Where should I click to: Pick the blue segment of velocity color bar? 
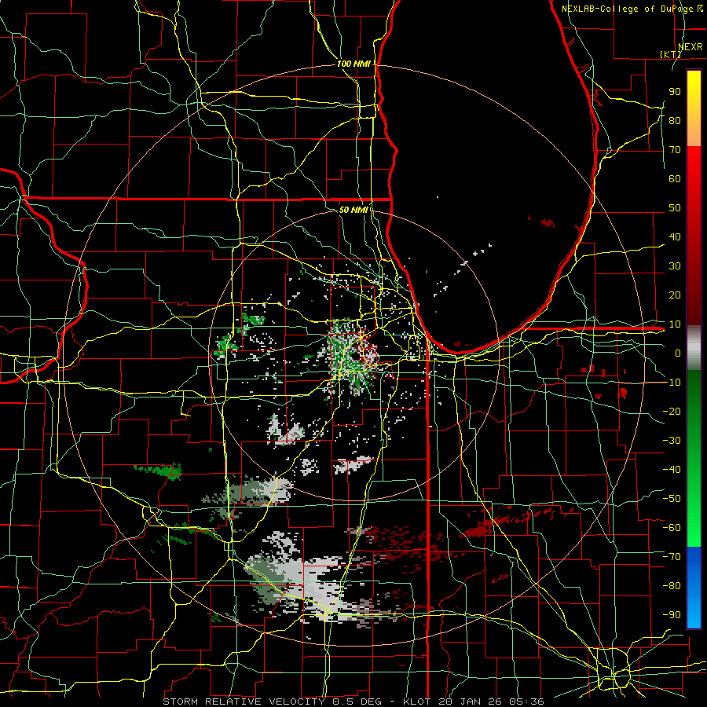694,587
